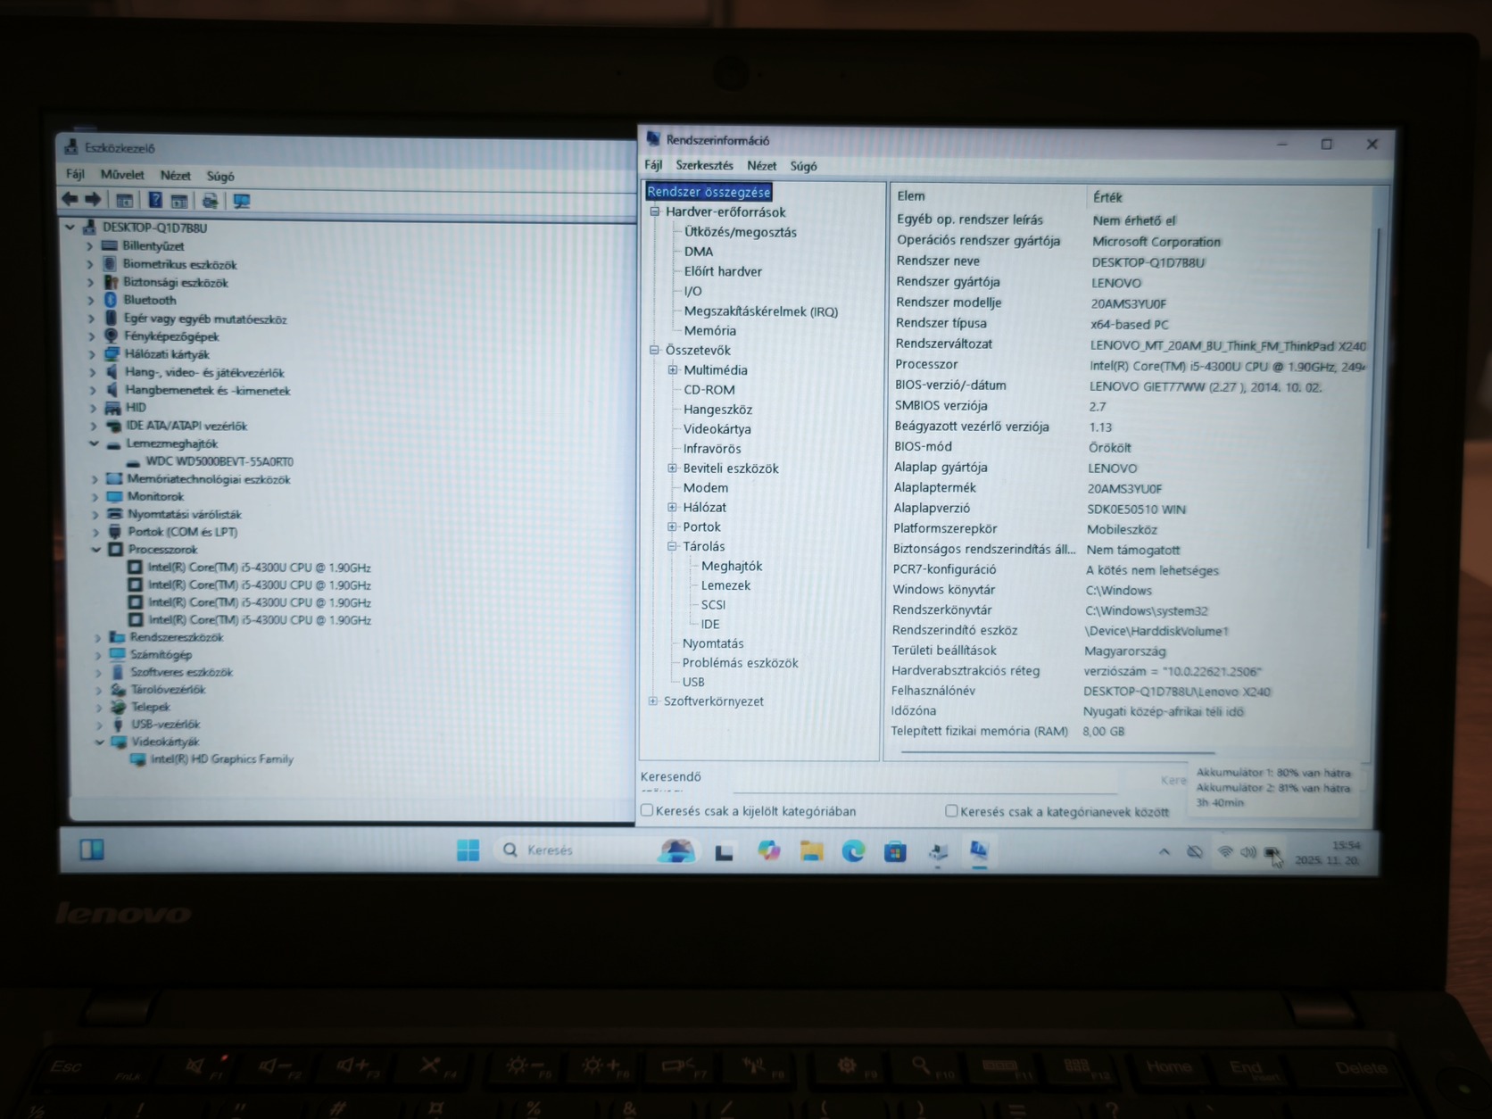Tick 'Keresés csak a kijelölt kategóriában' checkbox
This screenshot has width=1492, height=1119.
tap(647, 810)
